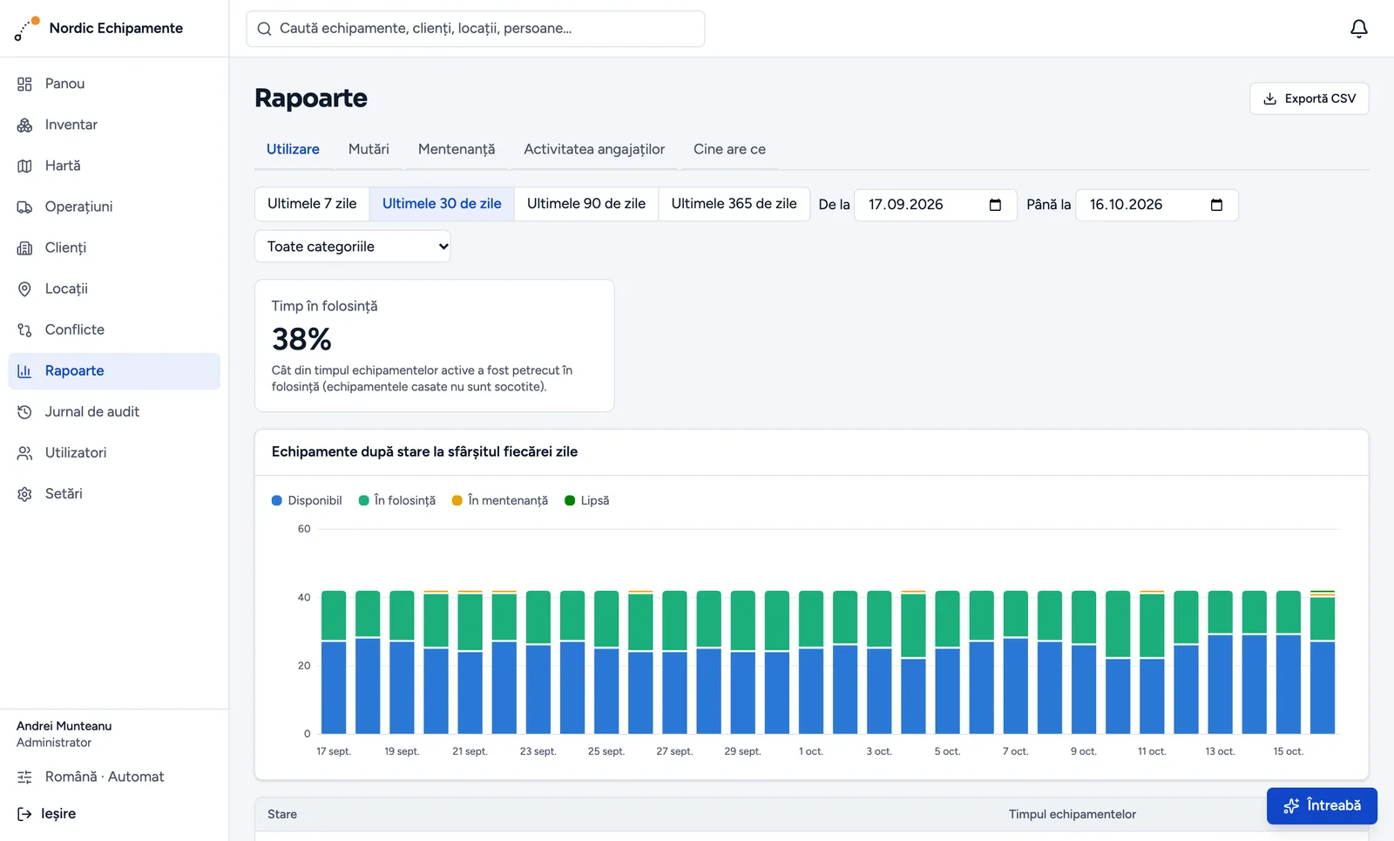Screen dimensions: 1394x841
Task: Click the language sliders icon
Action: pos(24,777)
